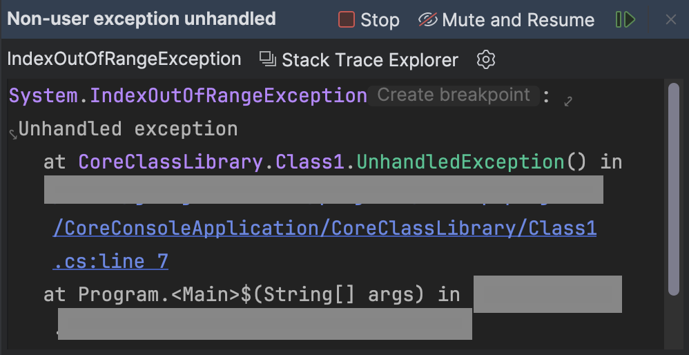Close the exception popup
The height and width of the screenshot is (355, 689).
pos(670,20)
